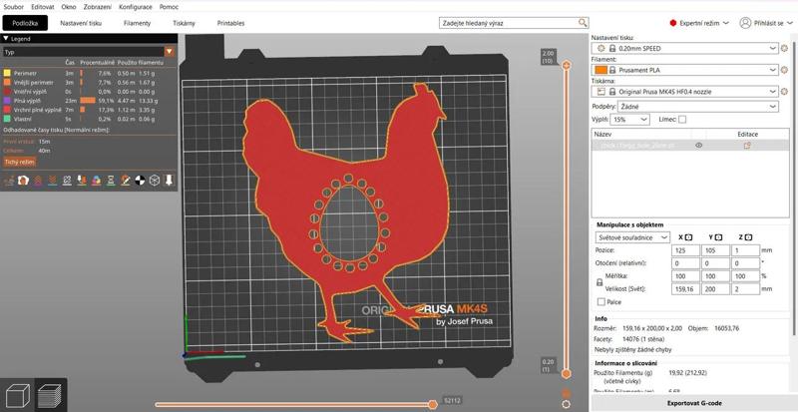
Task: Open the Original Prusa MK4S printer dropdown
Action: pyautogui.click(x=685, y=92)
